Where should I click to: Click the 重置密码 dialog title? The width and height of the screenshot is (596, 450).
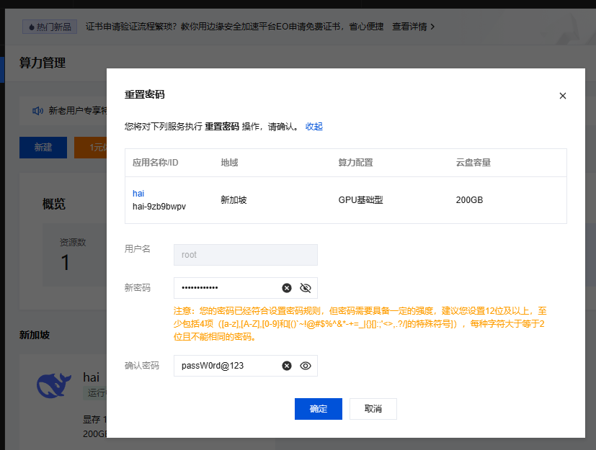(144, 94)
